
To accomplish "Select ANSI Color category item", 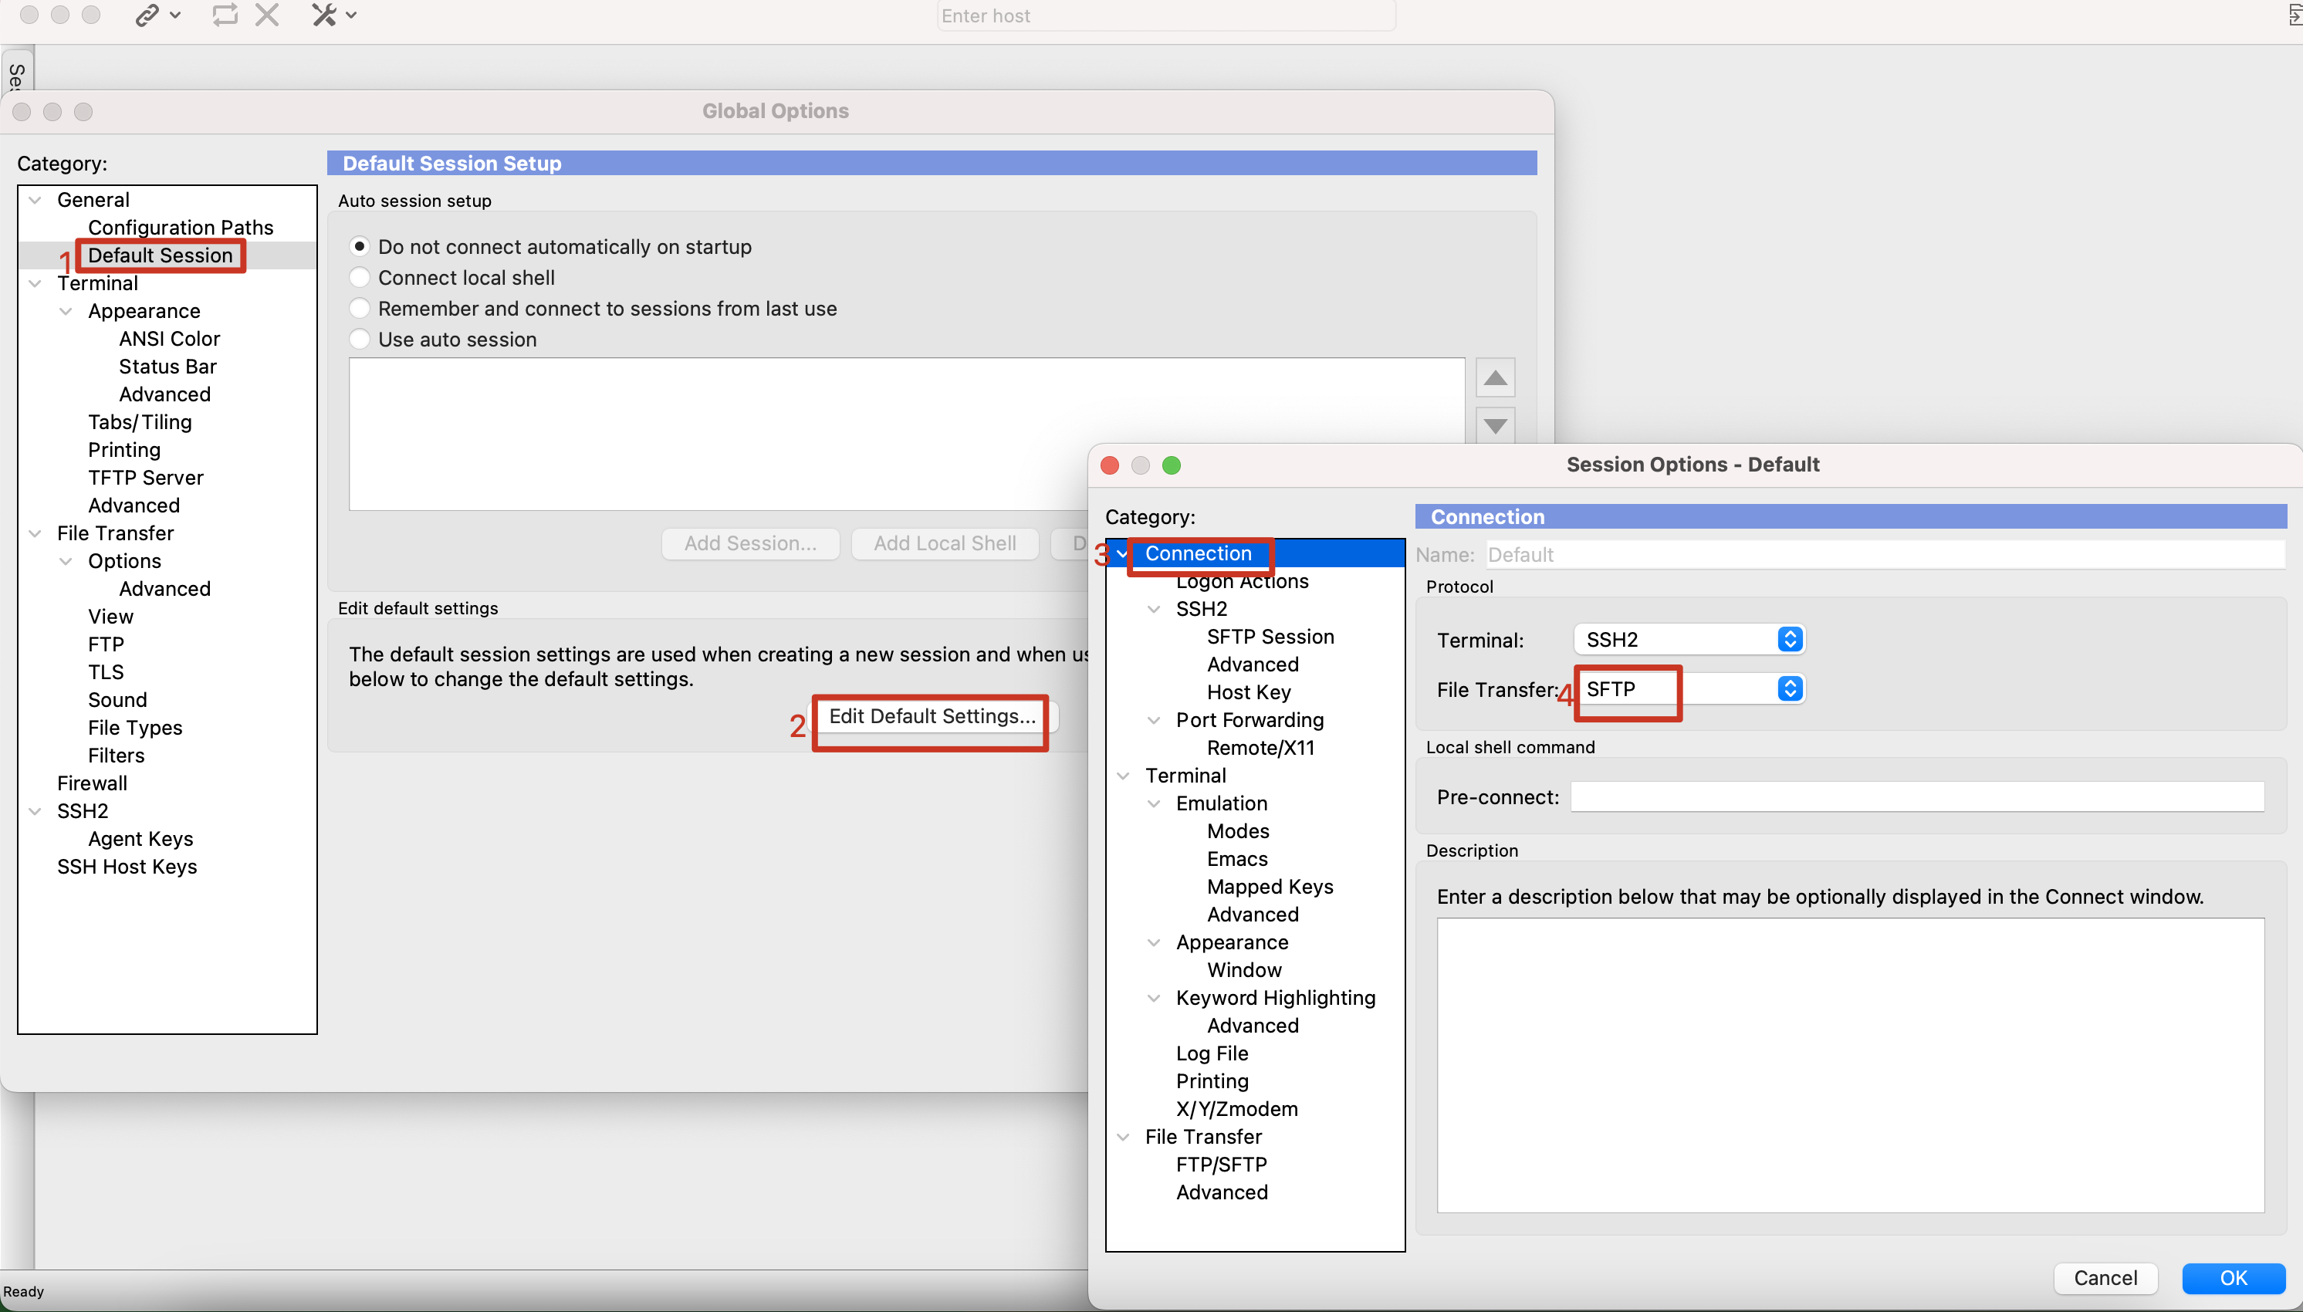I will point(169,339).
